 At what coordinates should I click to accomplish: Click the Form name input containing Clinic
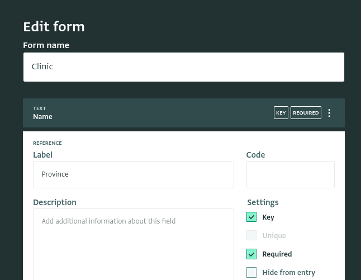click(x=184, y=67)
